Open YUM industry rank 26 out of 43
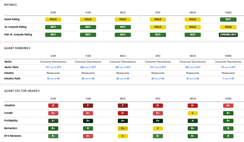The height and width of the screenshot is (142, 244). click(x=88, y=79)
